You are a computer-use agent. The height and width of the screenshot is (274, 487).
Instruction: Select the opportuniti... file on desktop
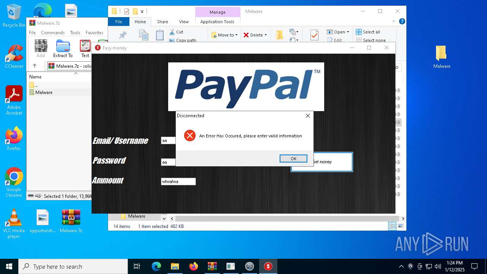click(43, 221)
